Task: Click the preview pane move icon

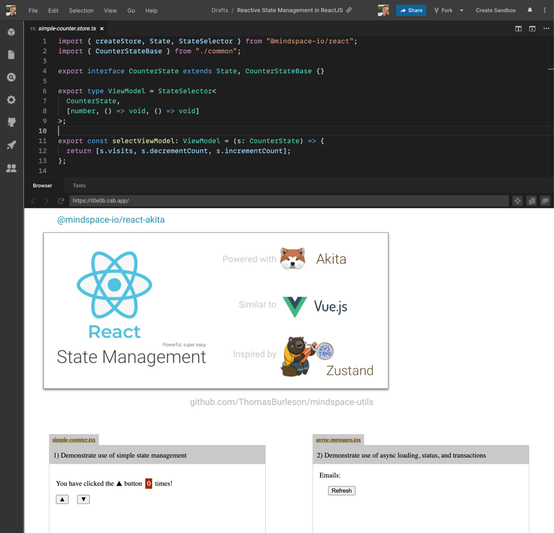Action: (517, 201)
